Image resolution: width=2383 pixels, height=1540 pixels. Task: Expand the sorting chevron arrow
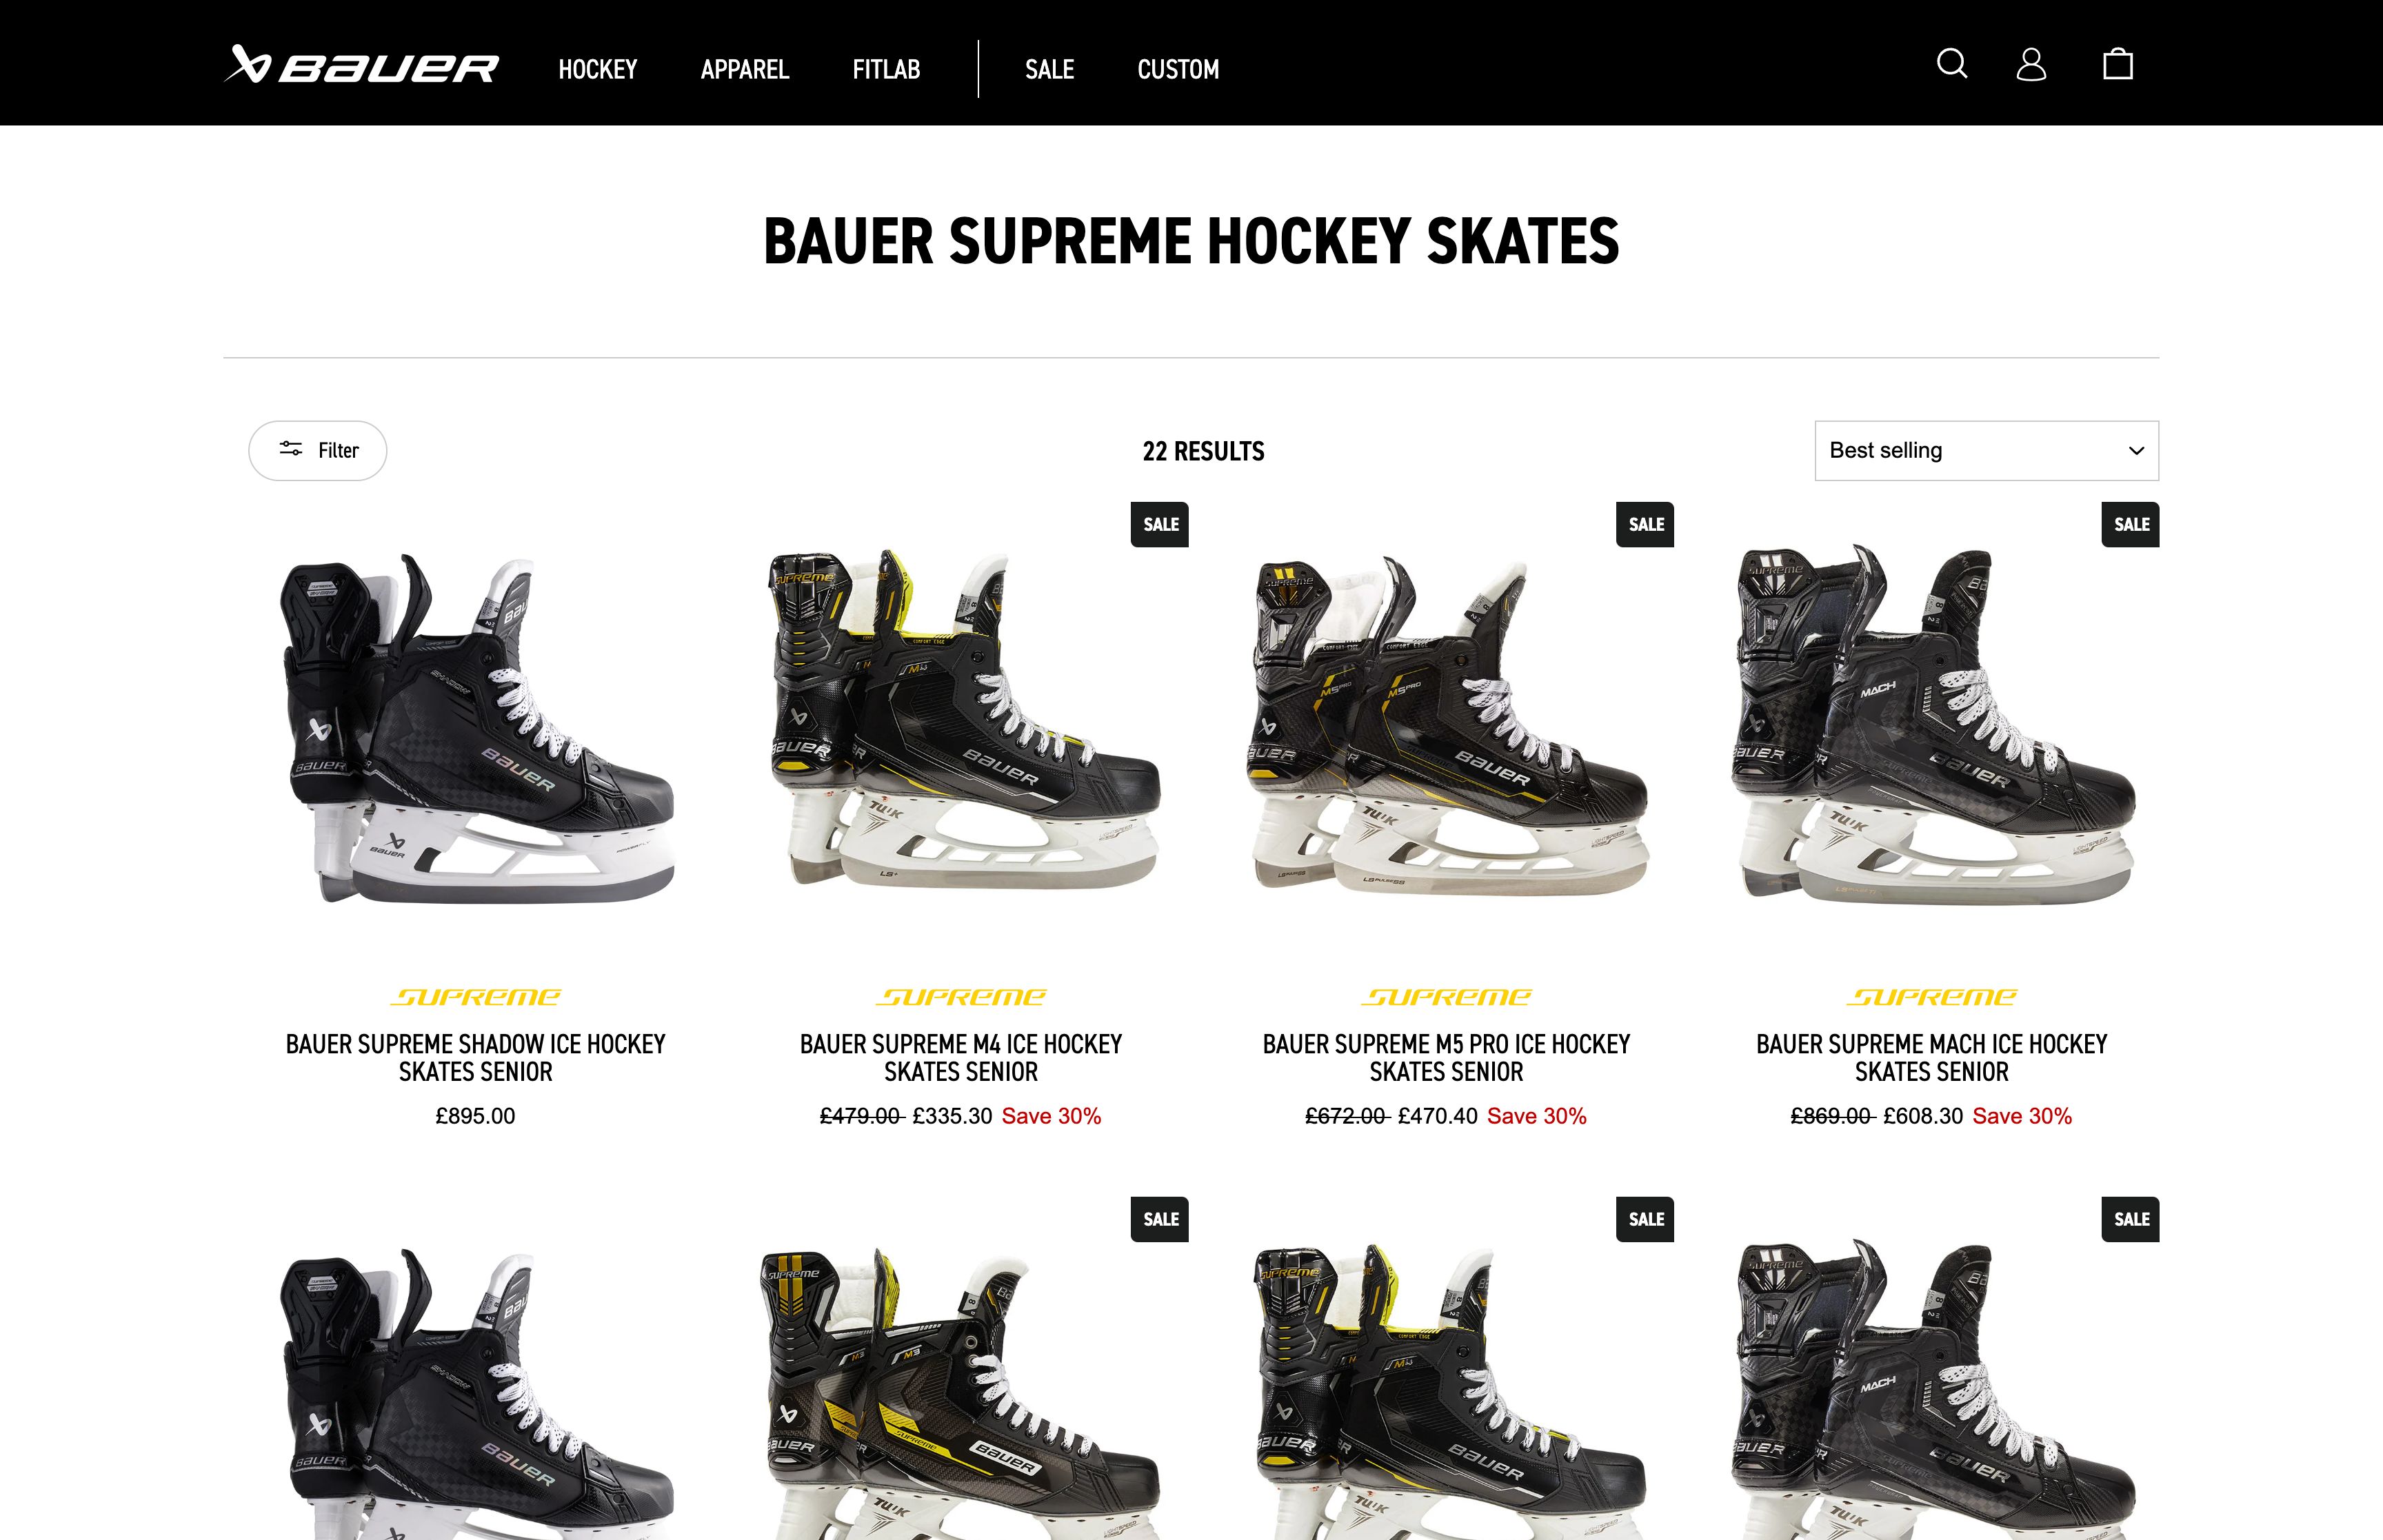tap(2136, 450)
